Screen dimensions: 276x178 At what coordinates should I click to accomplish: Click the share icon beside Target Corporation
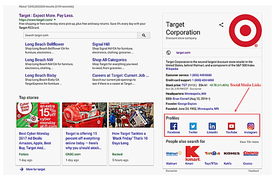point(221,25)
